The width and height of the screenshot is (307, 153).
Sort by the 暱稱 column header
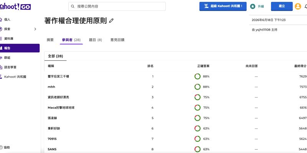51,66
